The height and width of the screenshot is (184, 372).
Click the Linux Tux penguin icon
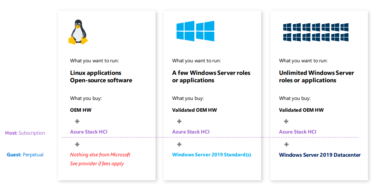(x=78, y=32)
